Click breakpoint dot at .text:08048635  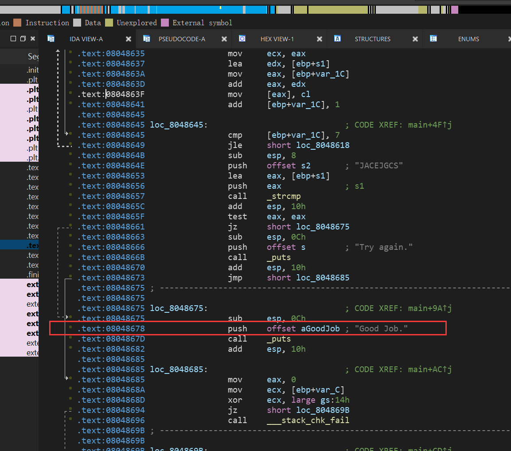point(71,52)
